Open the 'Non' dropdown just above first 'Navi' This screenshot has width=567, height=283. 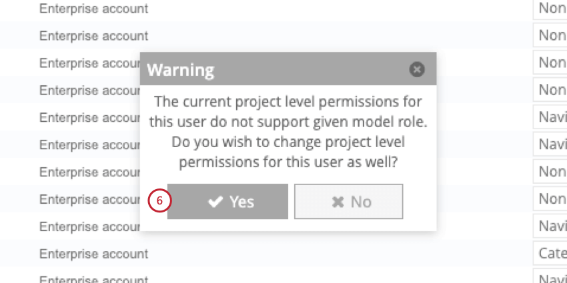(551, 90)
